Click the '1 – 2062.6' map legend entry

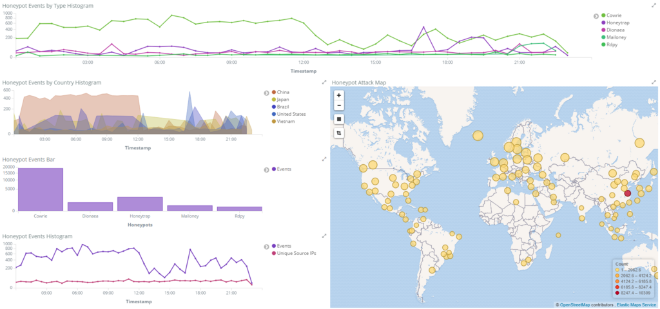[x=628, y=270]
